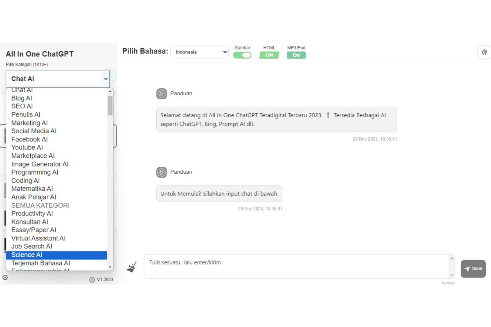
Task: Click the category list scroll-up arrow
Action: click(110, 91)
